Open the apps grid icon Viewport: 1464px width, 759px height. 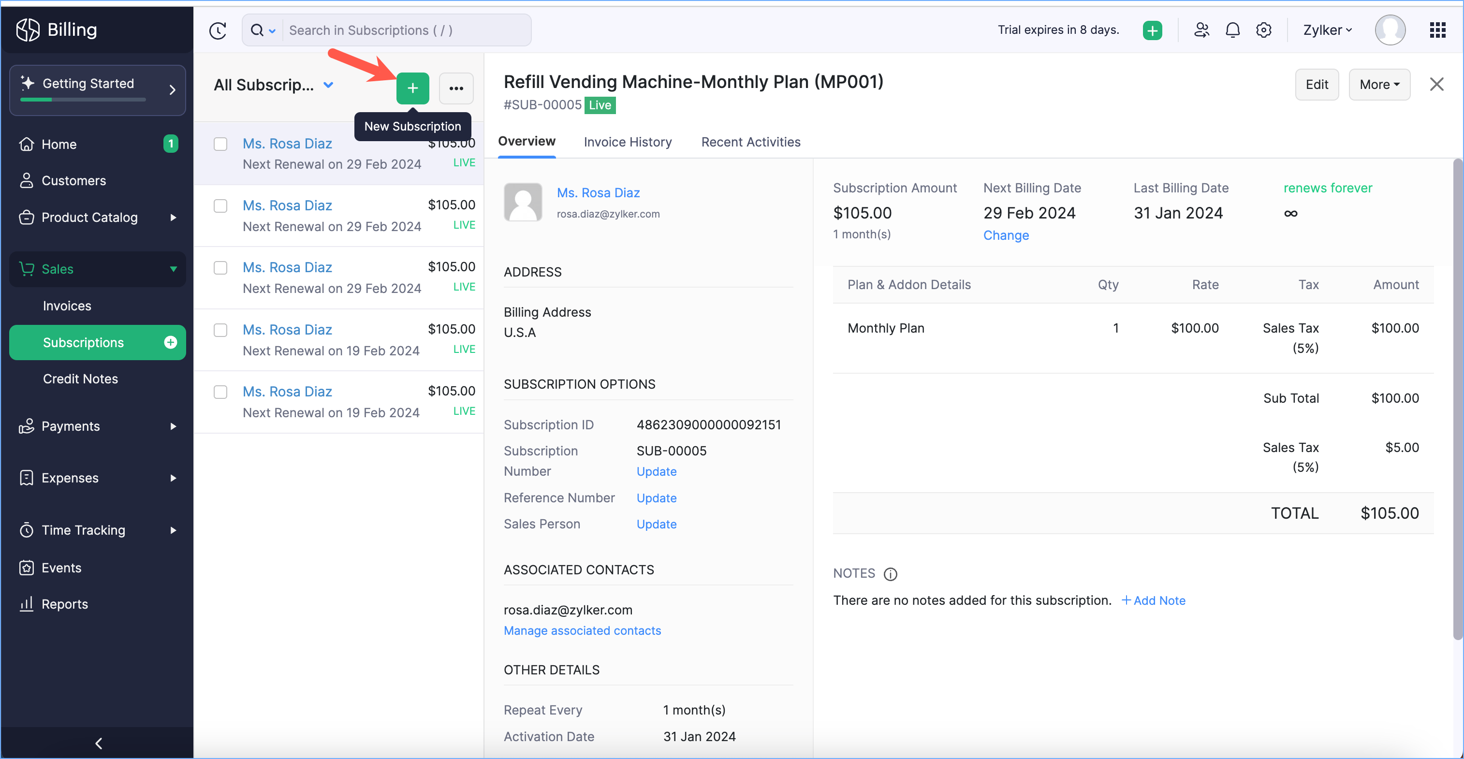click(x=1437, y=30)
